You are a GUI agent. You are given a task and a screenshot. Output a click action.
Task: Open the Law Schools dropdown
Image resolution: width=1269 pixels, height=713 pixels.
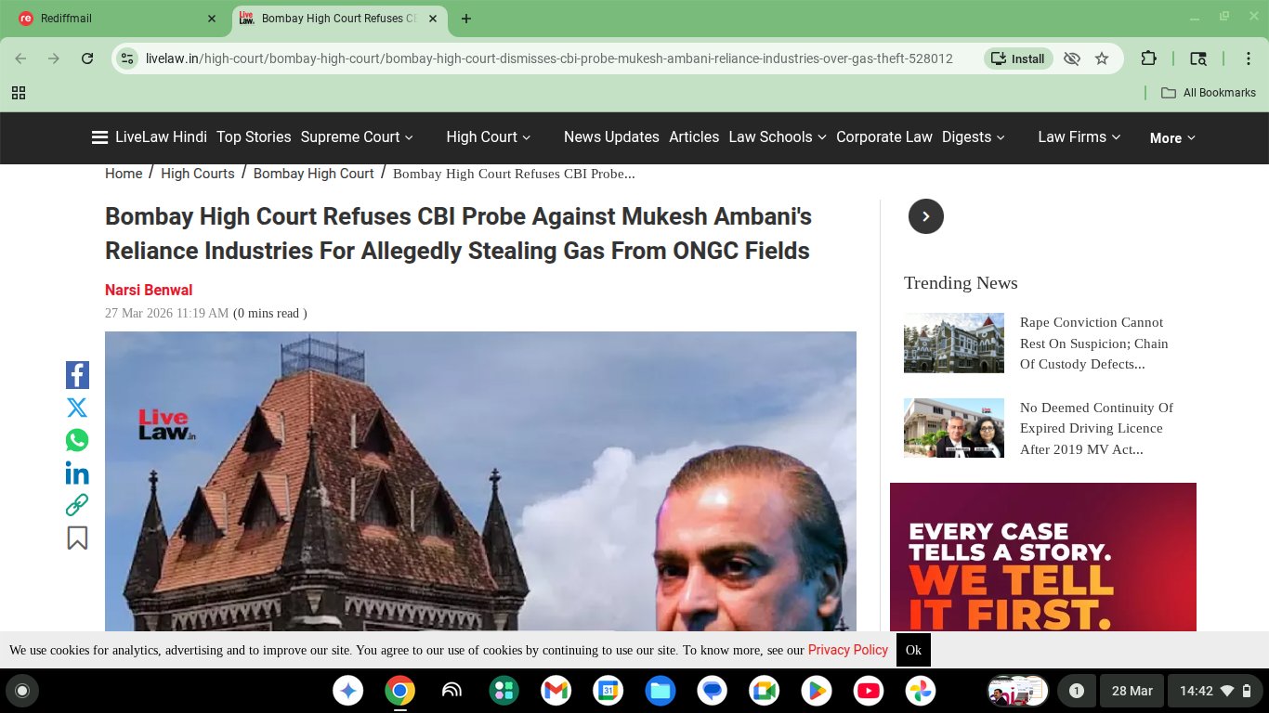(x=778, y=137)
